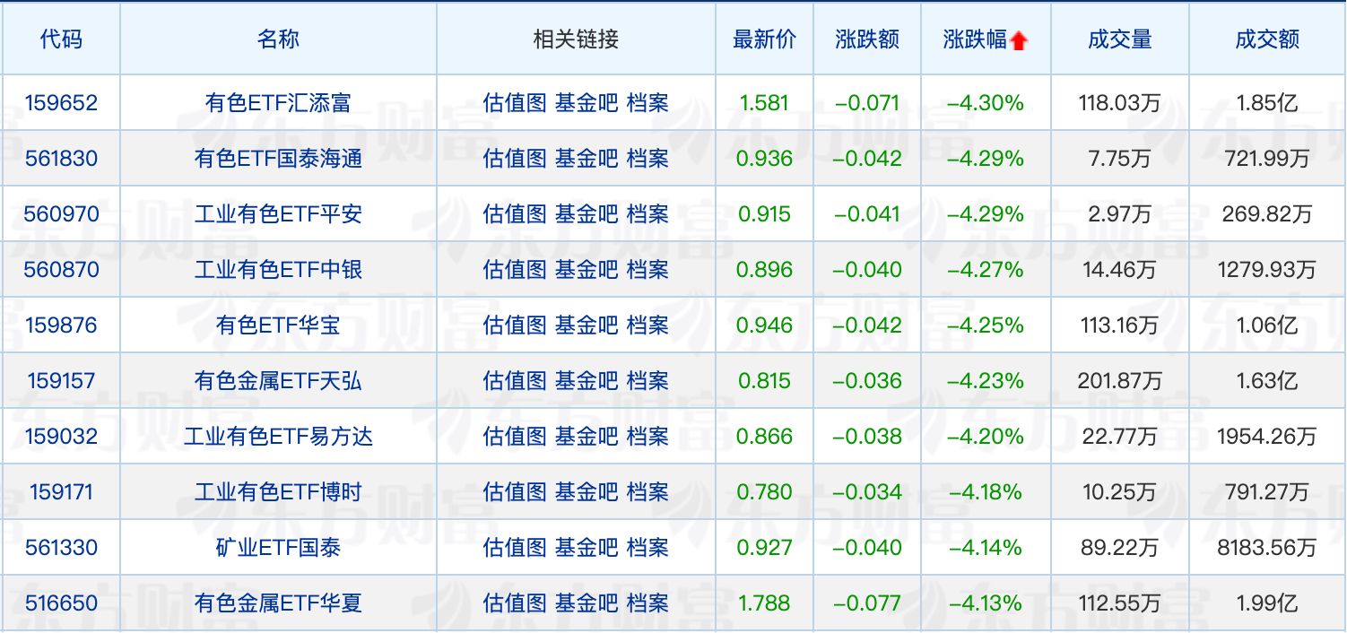Open fund code 159652 link
This screenshot has width=1347, height=633.
[62, 103]
